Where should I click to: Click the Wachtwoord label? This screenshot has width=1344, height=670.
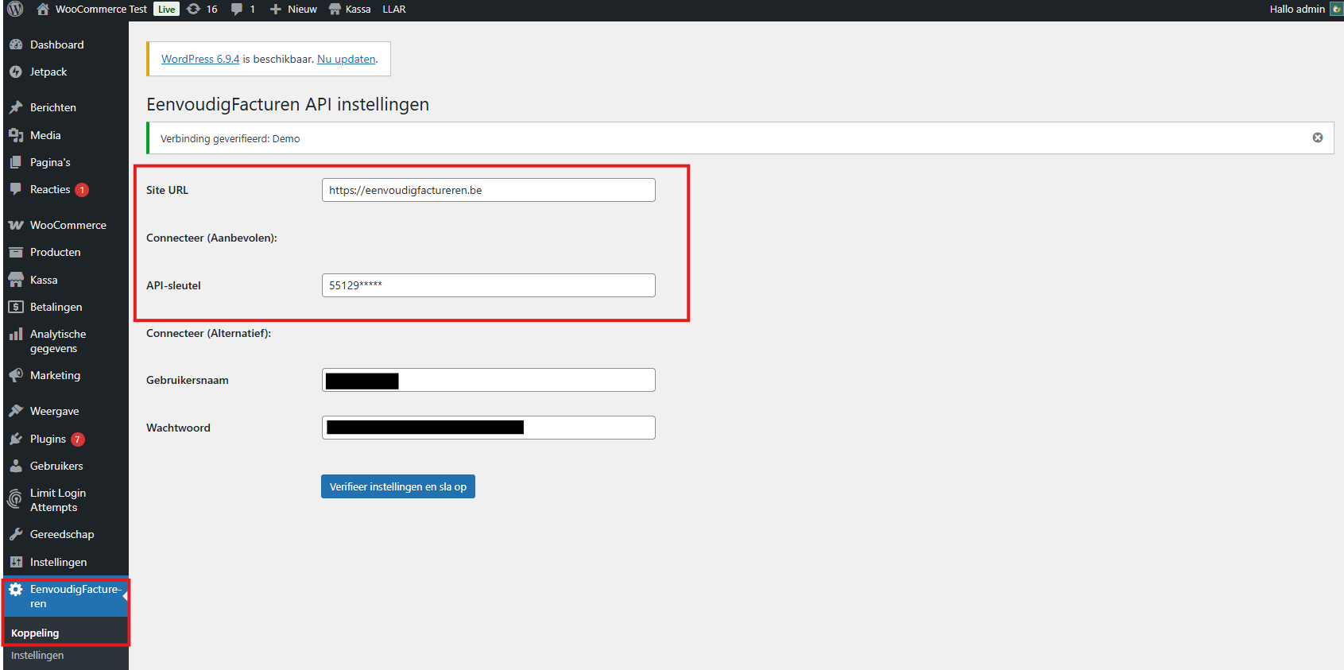pos(178,428)
